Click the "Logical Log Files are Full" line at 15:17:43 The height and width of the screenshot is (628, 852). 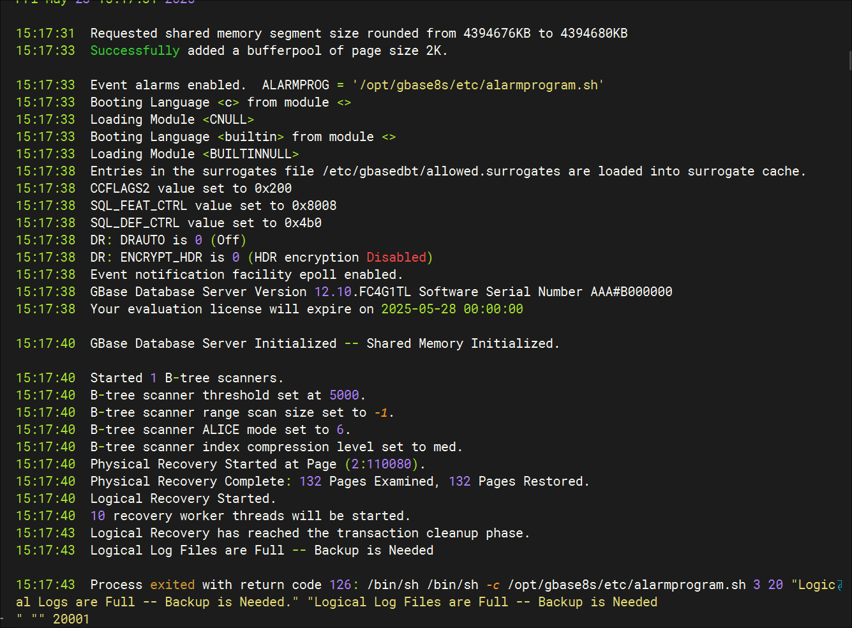262,550
